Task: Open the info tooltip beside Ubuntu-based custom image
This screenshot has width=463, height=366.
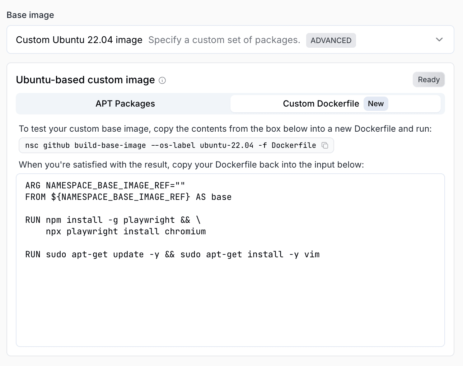Action: (x=162, y=80)
